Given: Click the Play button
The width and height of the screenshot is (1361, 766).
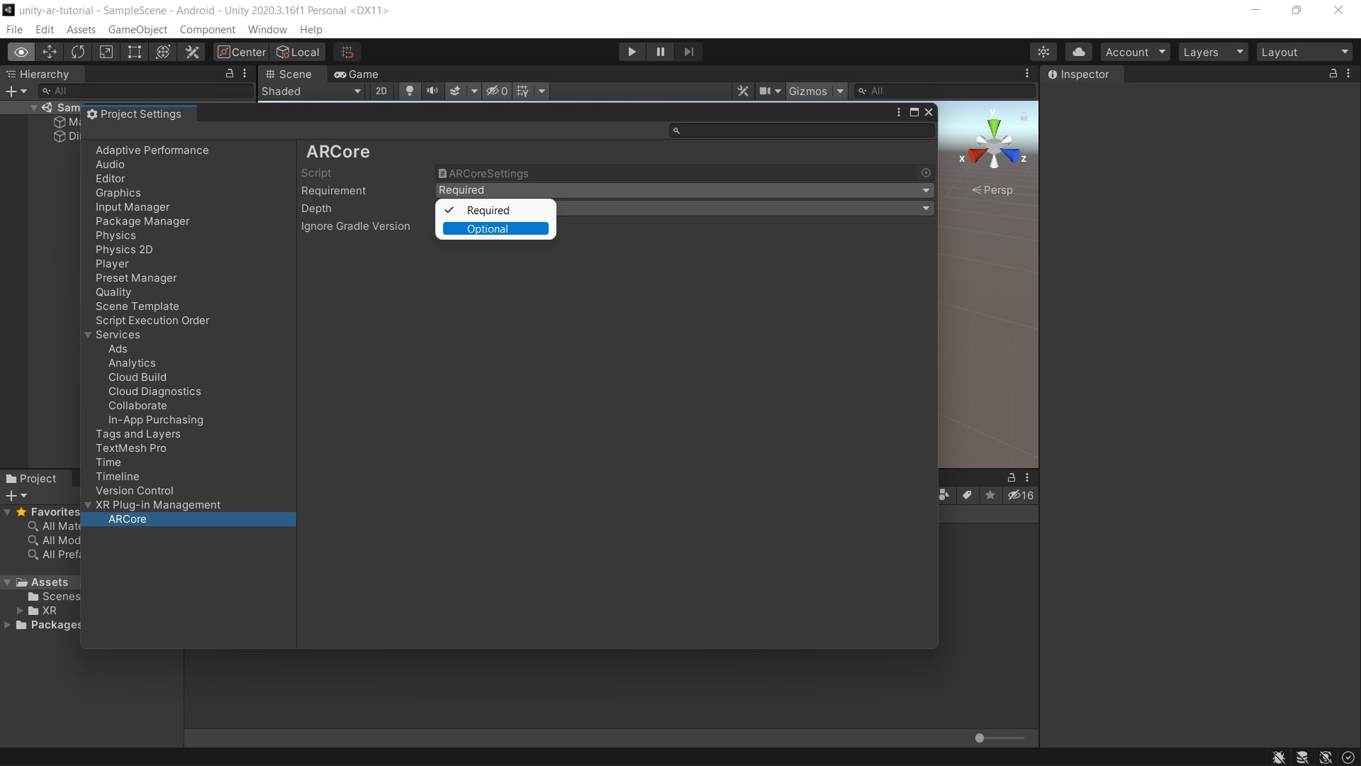Looking at the screenshot, I should click(x=632, y=52).
